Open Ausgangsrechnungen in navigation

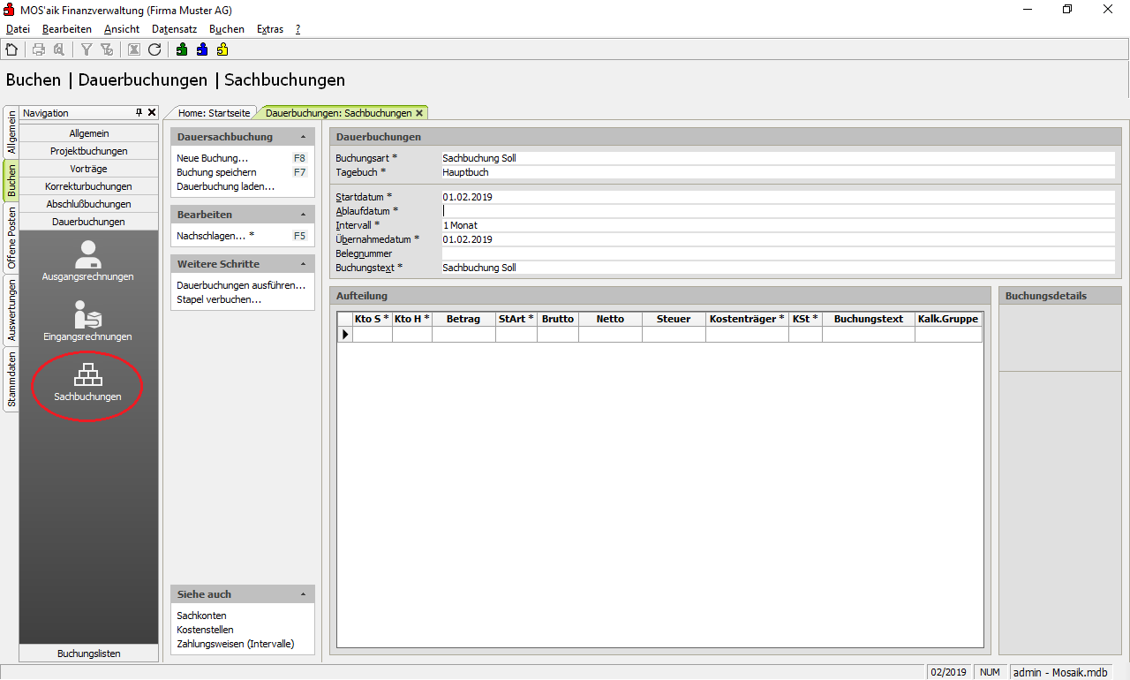point(87,261)
